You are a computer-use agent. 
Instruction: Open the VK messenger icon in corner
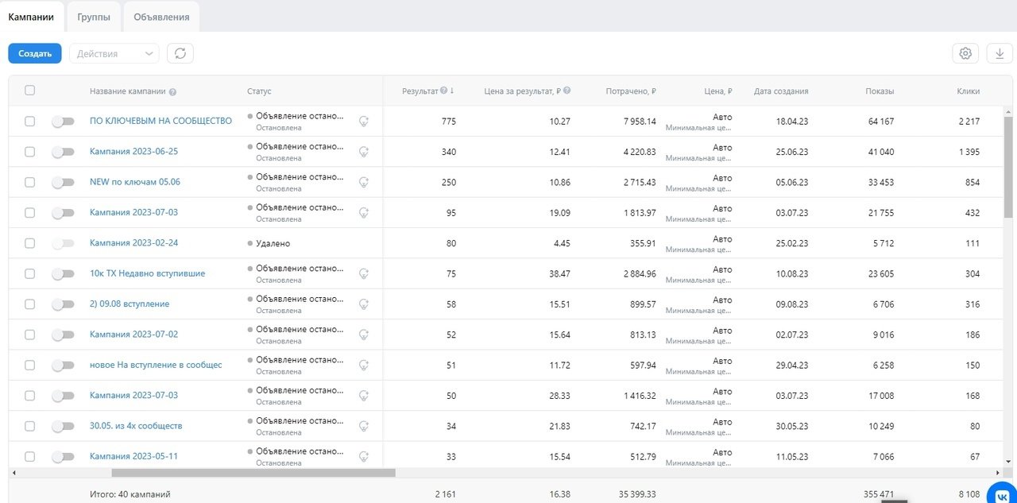point(1001,494)
